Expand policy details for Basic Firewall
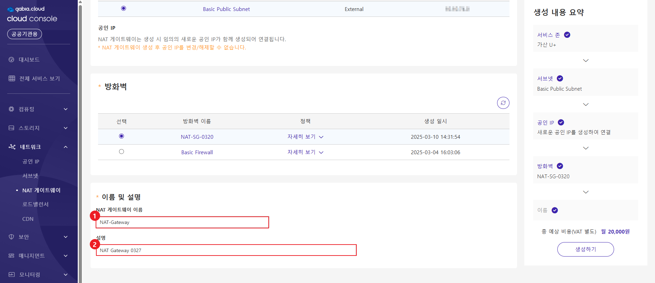This screenshot has height=283, width=655. coord(305,152)
